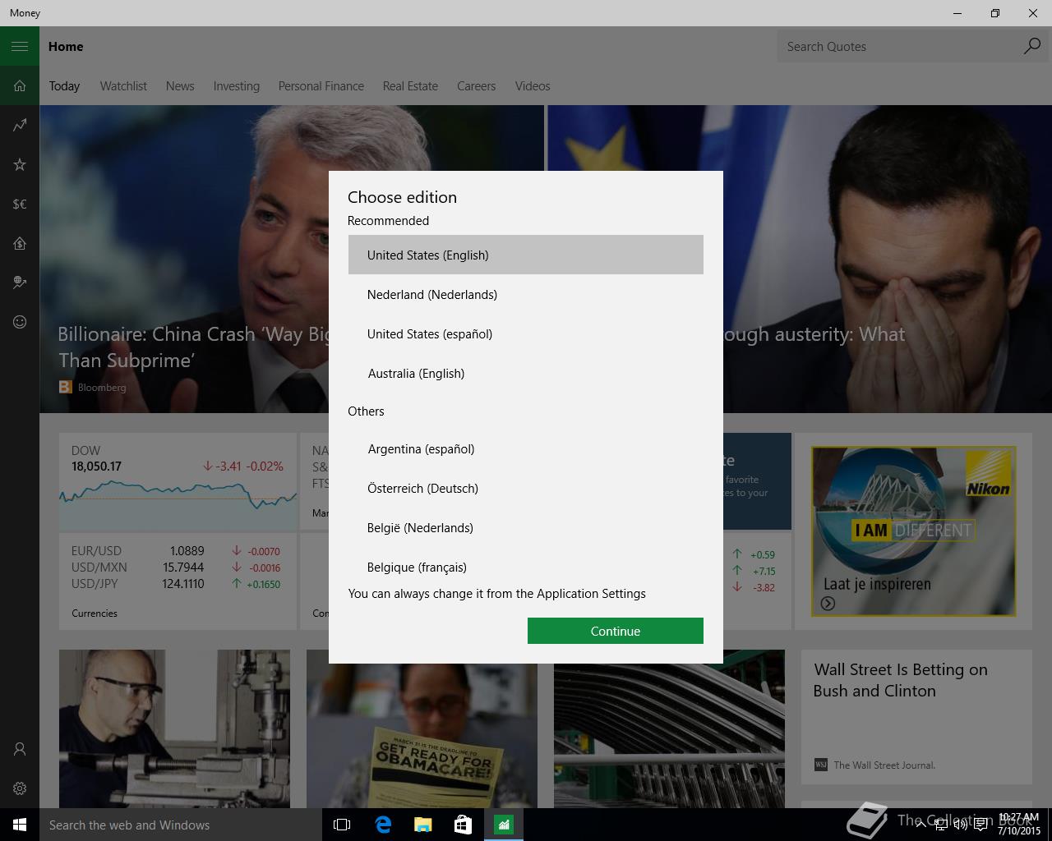
Task: Open the Watchlist star sidebar icon
Action: pyautogui.click(x=20, y=164)
